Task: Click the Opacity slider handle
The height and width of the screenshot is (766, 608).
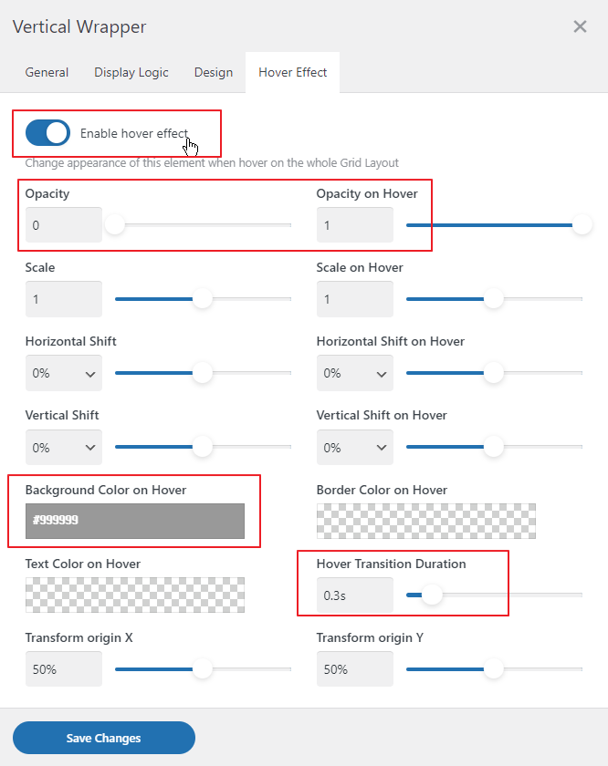Action: click(x=114, y=224)
